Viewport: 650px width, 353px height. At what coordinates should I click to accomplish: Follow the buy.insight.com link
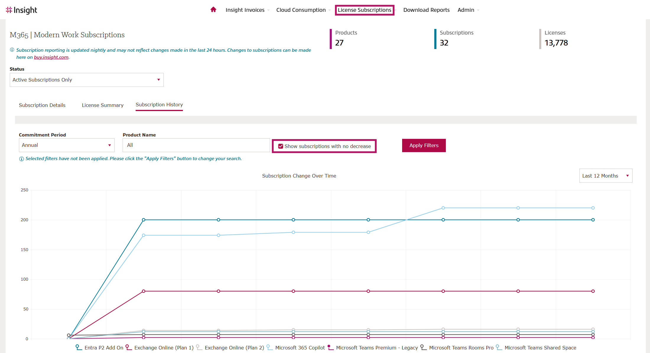[x=51, y=57]
